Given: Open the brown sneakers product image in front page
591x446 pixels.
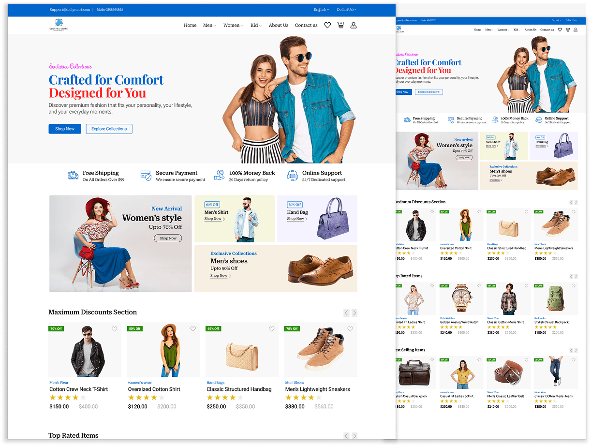Looking at the screenshot, I should 321,350.
